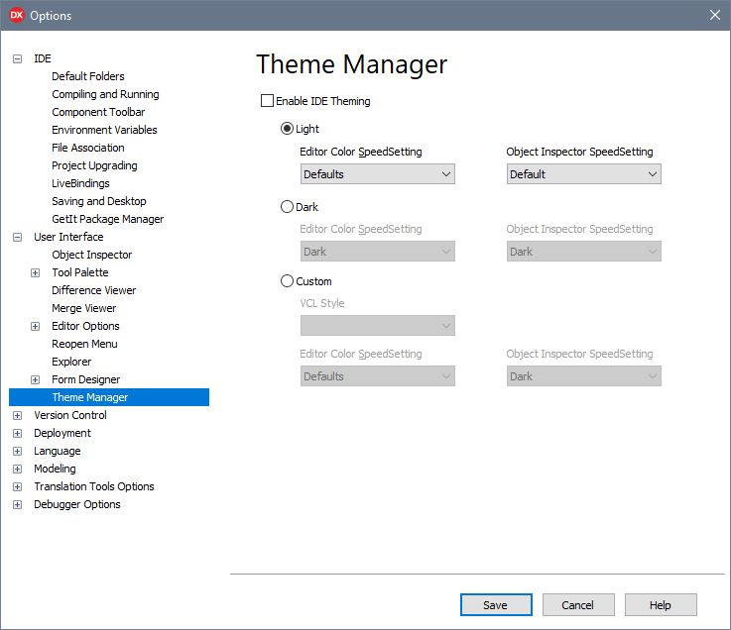Expand the Language node

(x=17, y=451)
